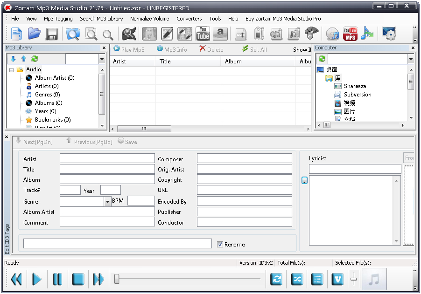Image resolution: width=421 pixels, height=294 pixels.
Task: Click the lyrics browse ellipsis button
Action: pyautogui.click(x=304, y=180)
